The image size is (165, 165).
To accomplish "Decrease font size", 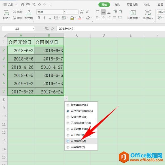I will (x=88, y=12).
